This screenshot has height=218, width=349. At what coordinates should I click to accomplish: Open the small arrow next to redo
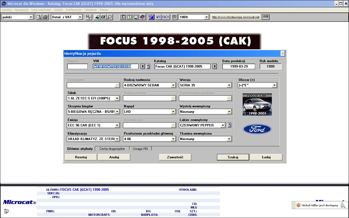tap(168, 17)
